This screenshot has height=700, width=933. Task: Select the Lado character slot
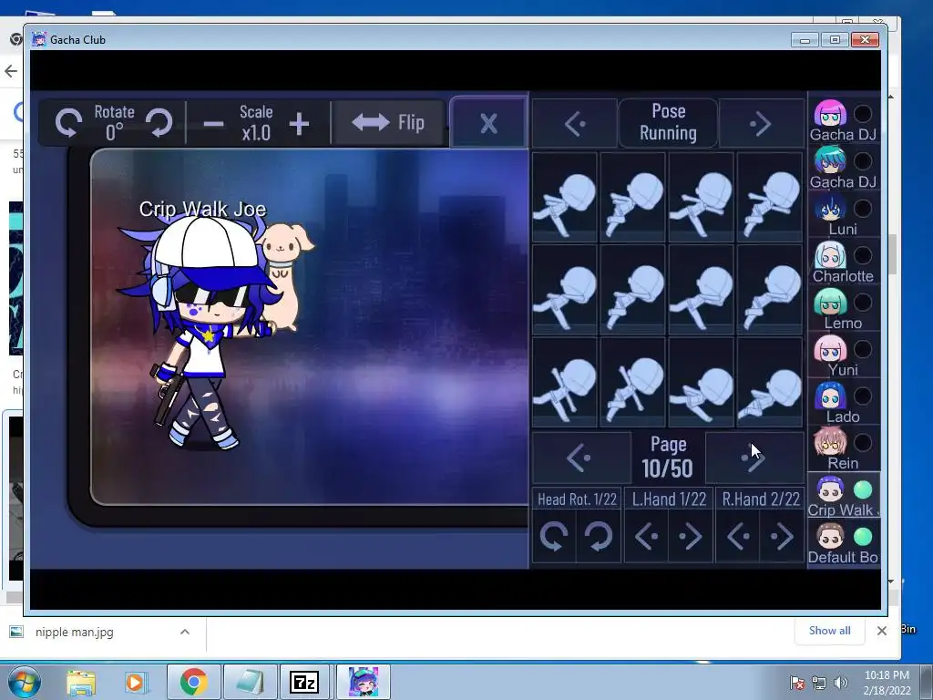(x=831, y=396)
